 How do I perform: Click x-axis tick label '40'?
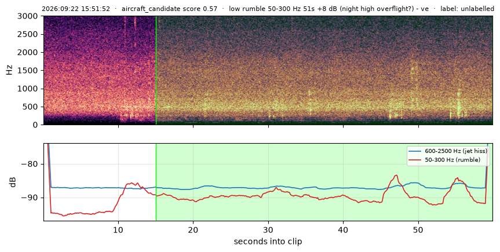point(343,229)
